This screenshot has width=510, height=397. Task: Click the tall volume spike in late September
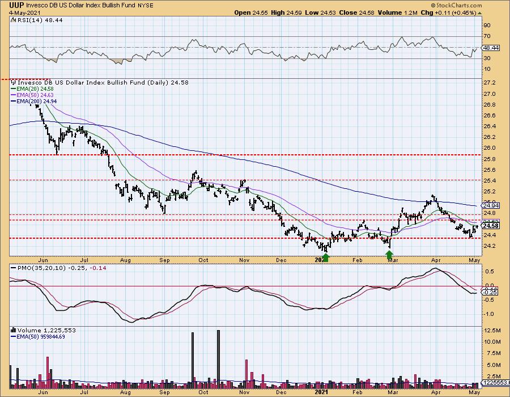[x=193, y=361]
